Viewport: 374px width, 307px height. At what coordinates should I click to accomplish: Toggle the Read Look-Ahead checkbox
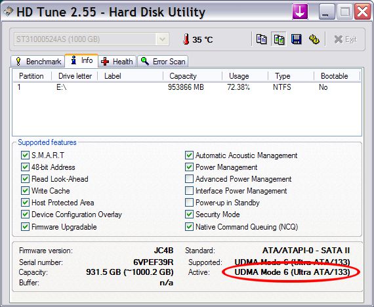25,179
